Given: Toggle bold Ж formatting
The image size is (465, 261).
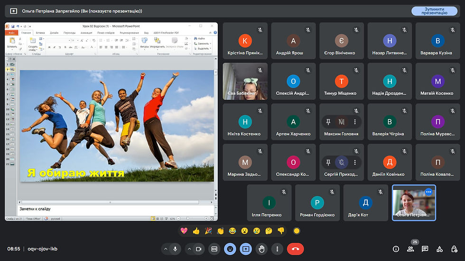Looking at the screenshot, I should tap(49, 47).
